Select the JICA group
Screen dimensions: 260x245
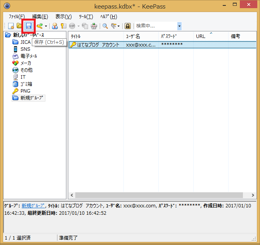(25, 42)
